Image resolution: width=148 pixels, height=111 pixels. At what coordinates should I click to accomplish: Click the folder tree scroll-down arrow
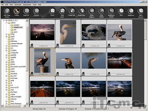point(27,103)
